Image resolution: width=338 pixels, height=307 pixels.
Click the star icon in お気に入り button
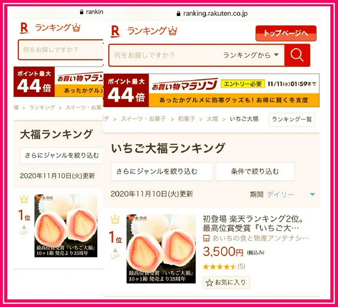click(209, 283)
